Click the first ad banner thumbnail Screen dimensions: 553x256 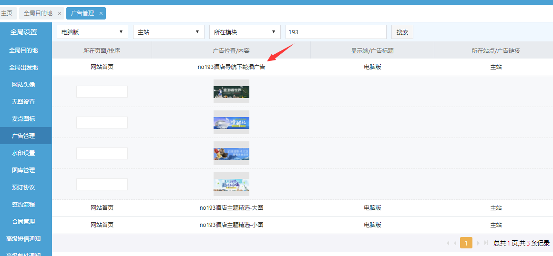(231, 91)
